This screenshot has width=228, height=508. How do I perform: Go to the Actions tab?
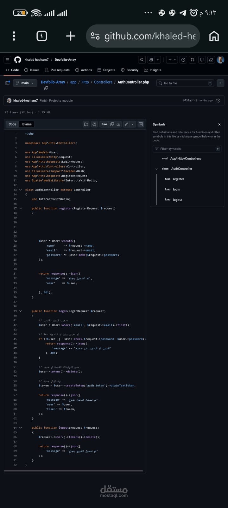(84, 70)
